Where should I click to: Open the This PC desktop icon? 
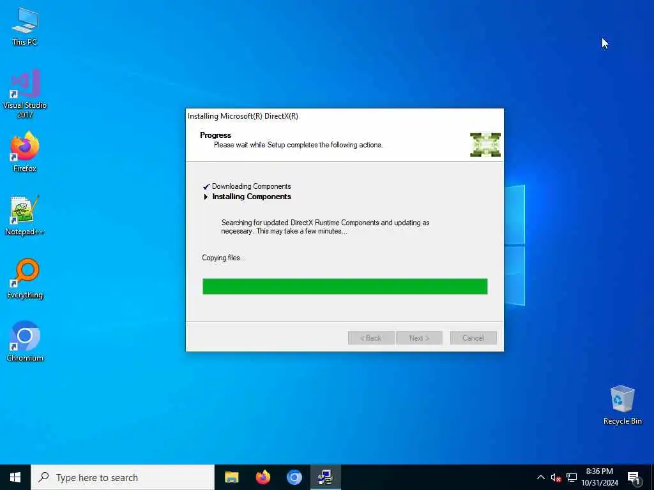pos(25,26)
